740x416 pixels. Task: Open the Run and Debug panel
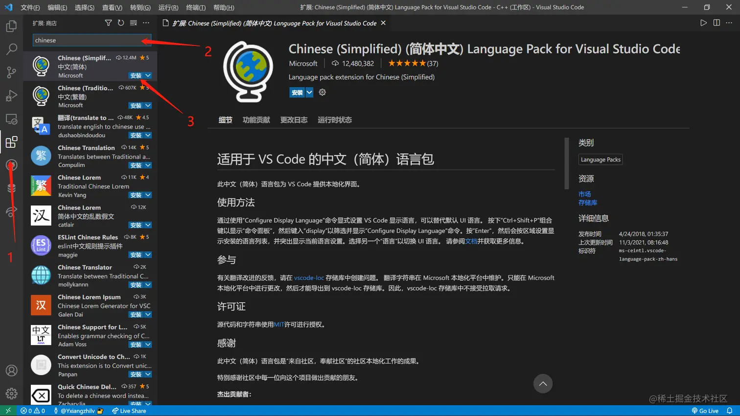(11, 95)
